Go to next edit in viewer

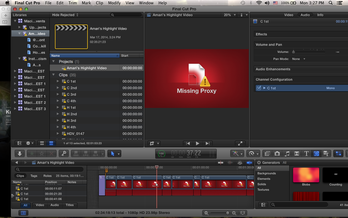(207, 143)
